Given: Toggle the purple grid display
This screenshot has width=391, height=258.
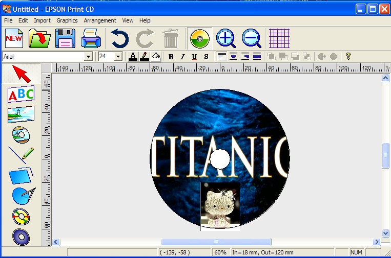Looking at the screenshot, I should pos(279,38).
